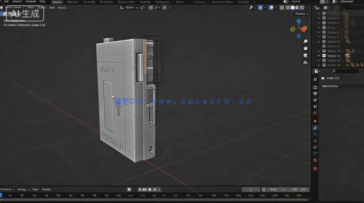Click frame 110 on the timeline ruler
The height and width of the screenshot is (203, 364).
[x=131, y=195]
